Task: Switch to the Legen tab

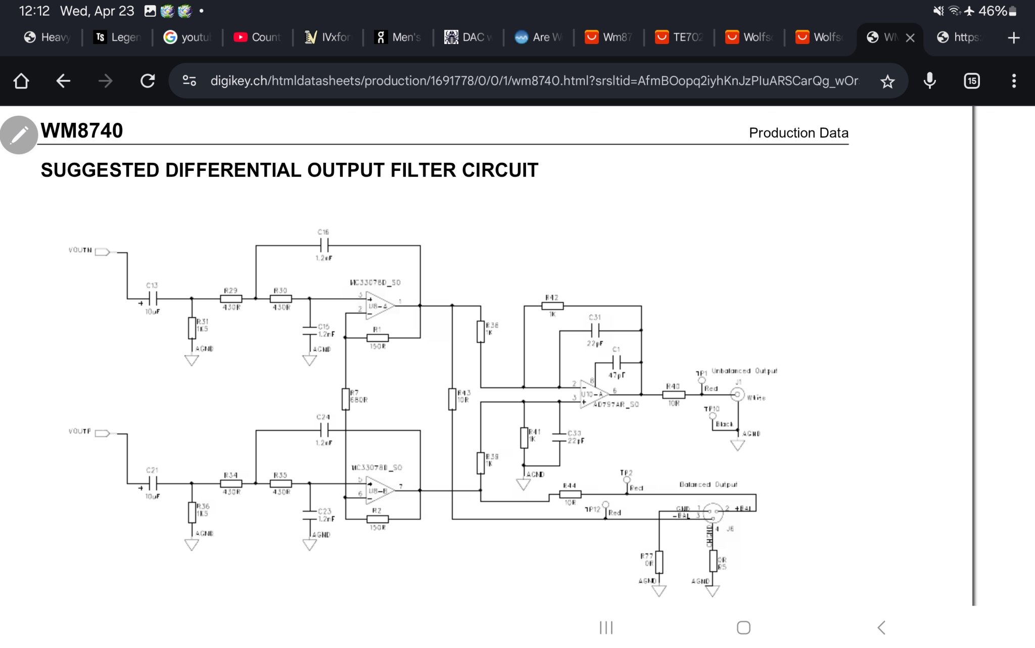Action: click(x=118, y=37)
